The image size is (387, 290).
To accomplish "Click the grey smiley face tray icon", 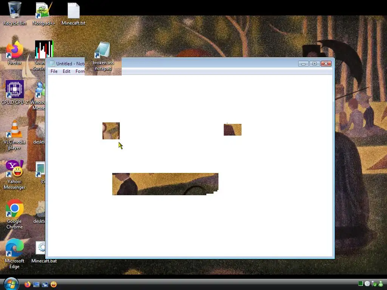I will pos(367,284).
